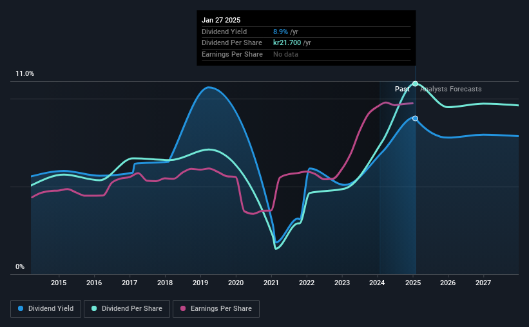Click the 2026 x-axis label
Image resolution: width=529 pixels, height=327 pixels.
[x=448, y=283]
